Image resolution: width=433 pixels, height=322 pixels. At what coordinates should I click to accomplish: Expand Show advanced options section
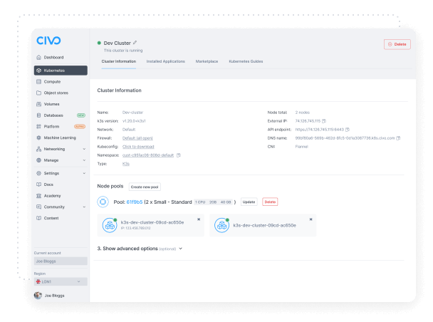point(140,249)
